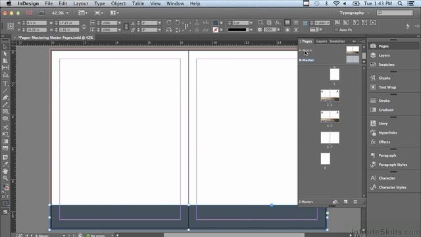
Task: Click the Quick Apply lightning icon
Action: [x=408, y=26]
